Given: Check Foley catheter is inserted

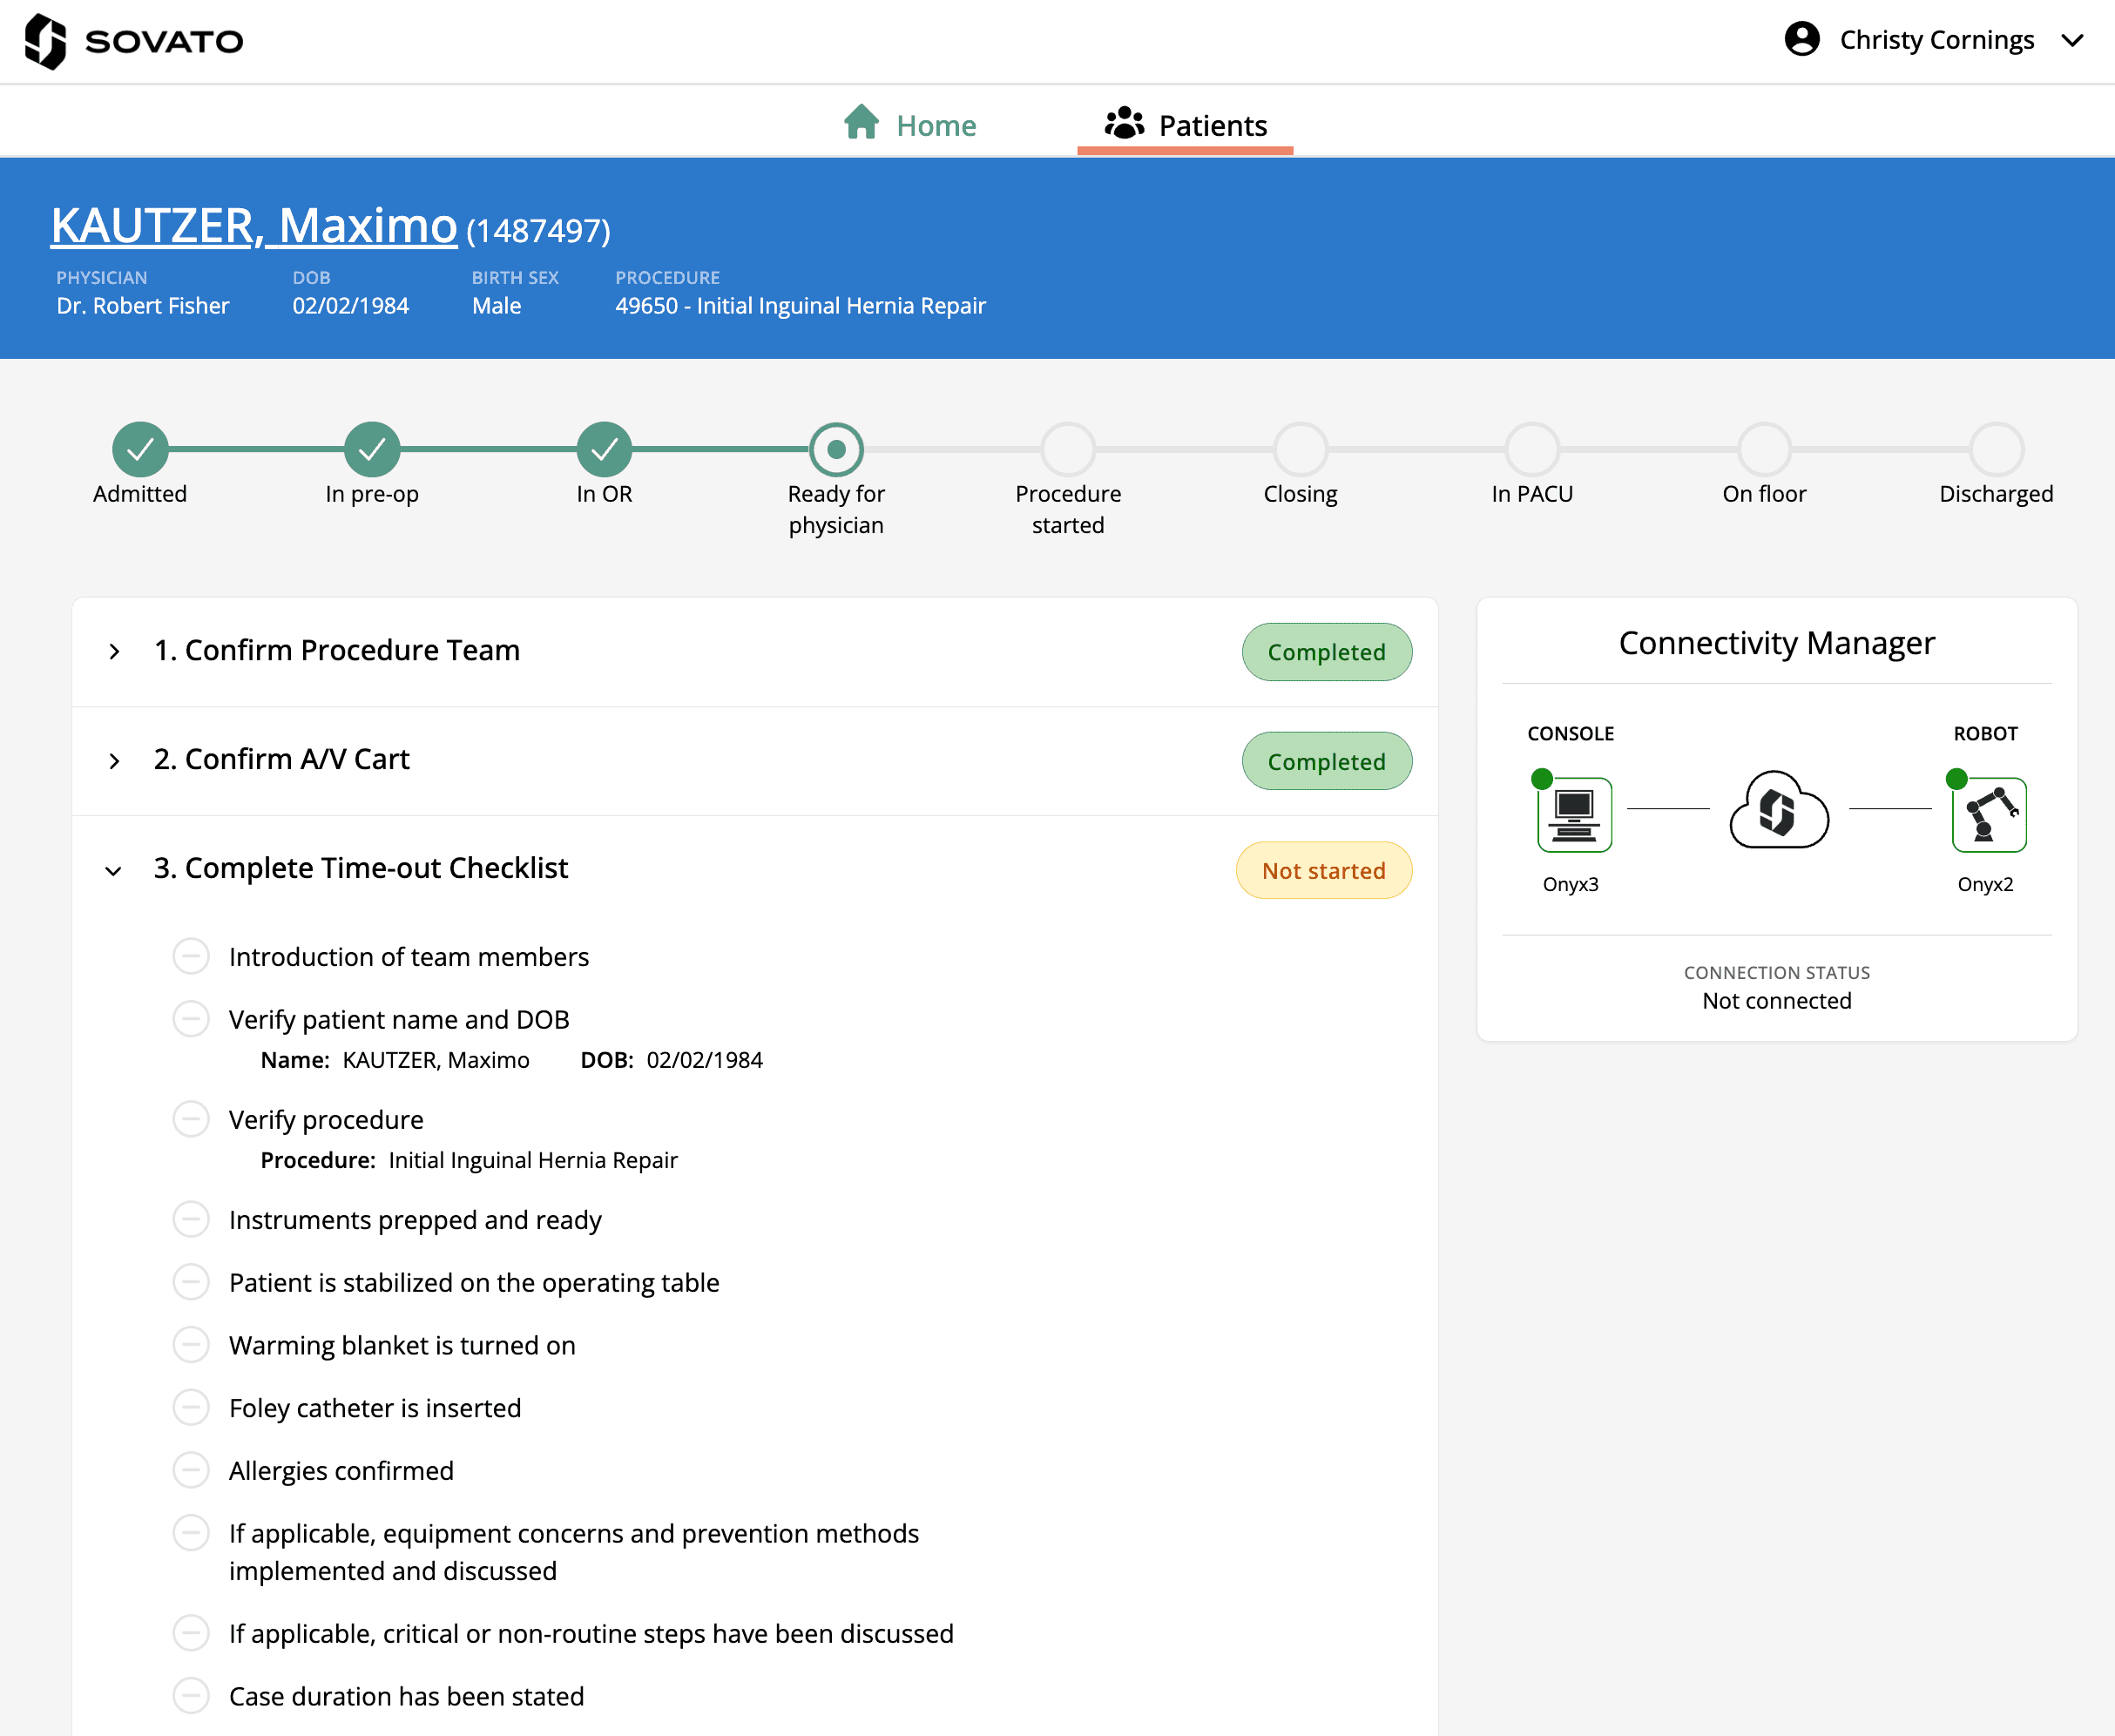Looking at the screenshot, I should [x=191, y=1407].
